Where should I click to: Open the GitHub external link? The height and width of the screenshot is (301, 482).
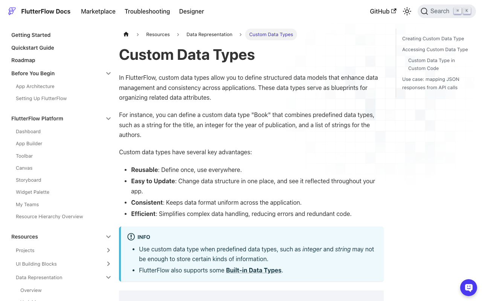click(x=383, y=11)
